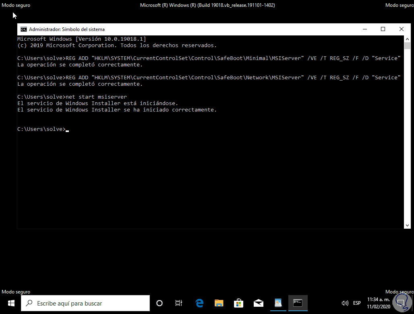Switch to the image app taskbar icon
Viewport: 414px width, 314px height.
click(278, 303)
